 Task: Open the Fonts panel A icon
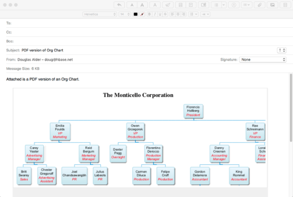click(x=155, y=5)
